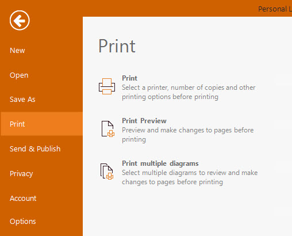Image resolution: width=292 pixels, height=236 pixels.
Task: Choose Save As in the sidebar
Action: tap(22, 100)
